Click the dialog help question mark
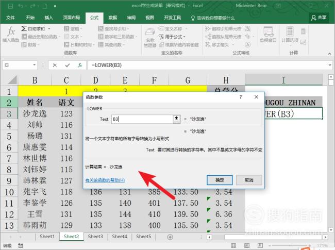 241,97
